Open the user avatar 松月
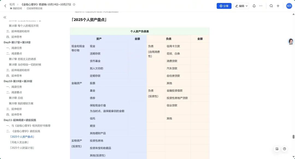Screen dimensions: 295x159 (289, 6)
